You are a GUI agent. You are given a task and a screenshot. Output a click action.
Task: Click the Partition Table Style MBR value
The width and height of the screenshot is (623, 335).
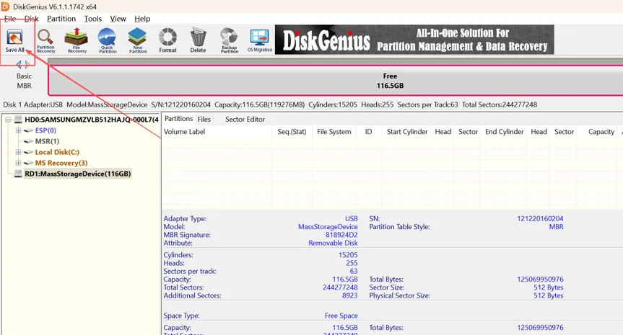pos(557,227)
